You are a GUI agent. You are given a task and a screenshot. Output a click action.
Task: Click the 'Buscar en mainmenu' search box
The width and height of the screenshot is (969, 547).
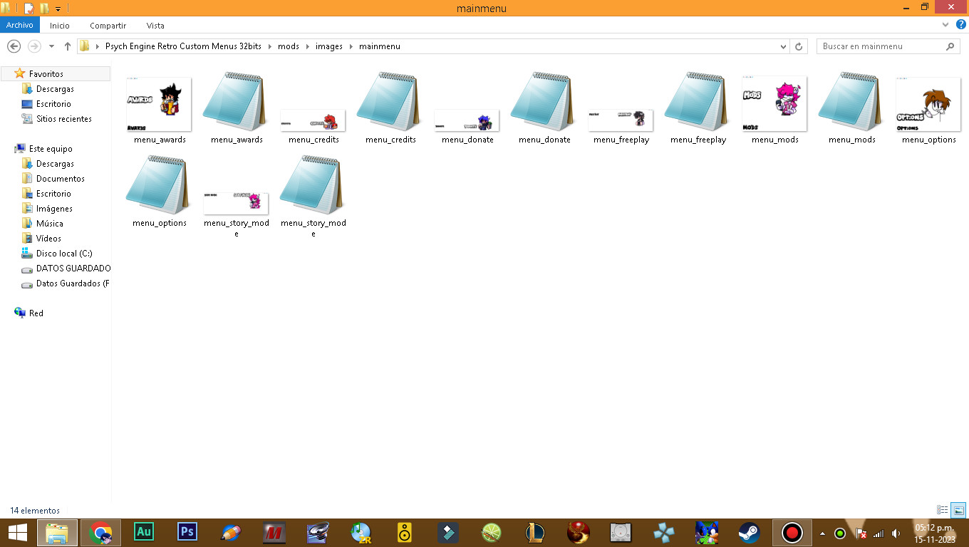(880, 46)
